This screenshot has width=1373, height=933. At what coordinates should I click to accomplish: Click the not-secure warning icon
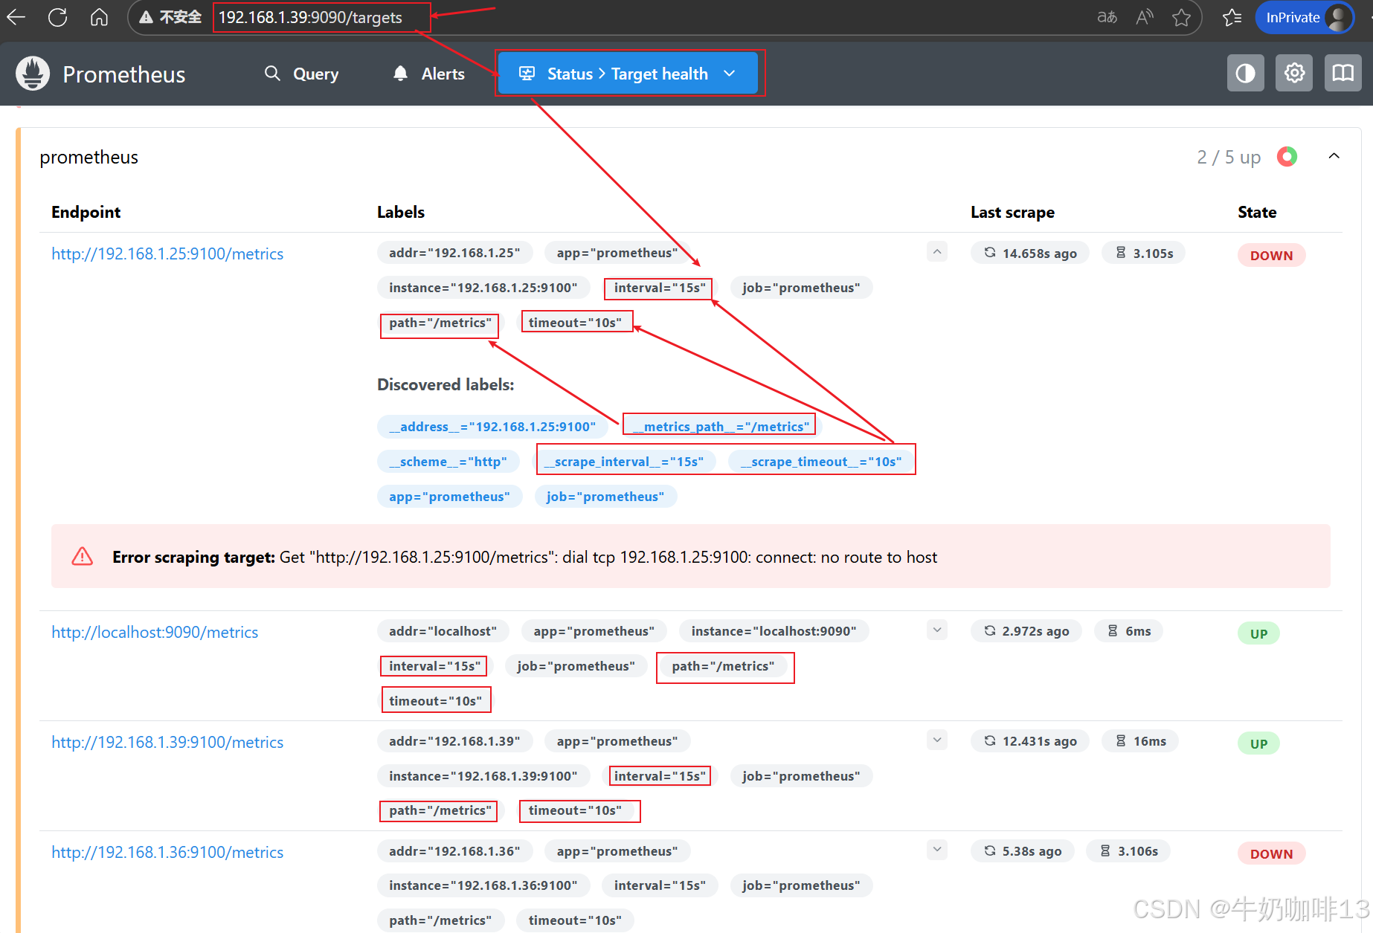[x=147, y=17]
